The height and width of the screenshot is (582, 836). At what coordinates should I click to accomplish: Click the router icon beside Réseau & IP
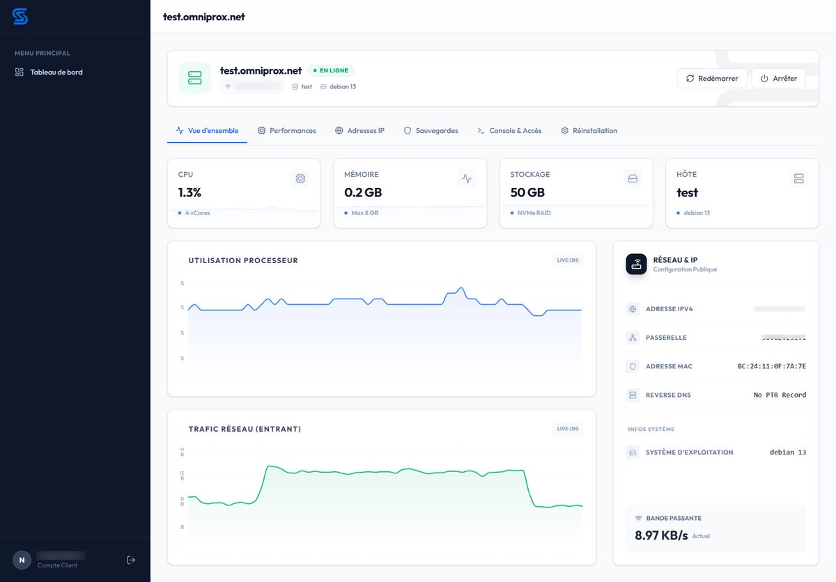pyautogui.click(x=636, y=264)
